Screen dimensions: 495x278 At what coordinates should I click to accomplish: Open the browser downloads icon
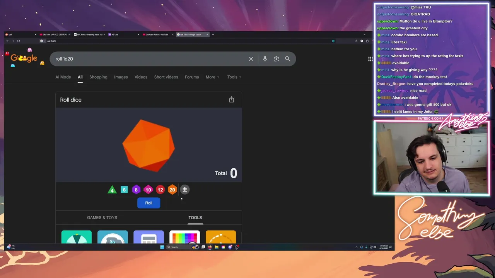click(x=356, y=41)
